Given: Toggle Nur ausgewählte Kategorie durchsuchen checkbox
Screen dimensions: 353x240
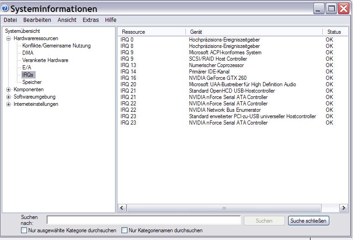Looking at the screenshot, I should tap(24, 230).
